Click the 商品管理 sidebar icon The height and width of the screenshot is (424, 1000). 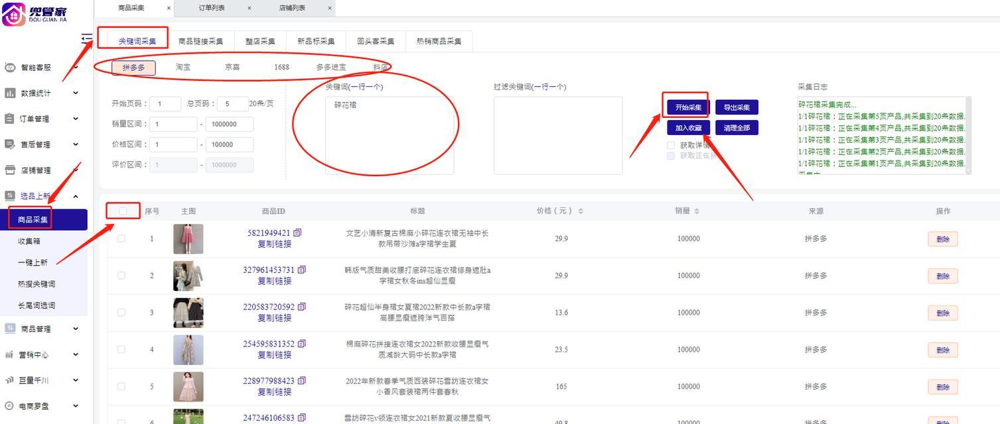(x=10, y=329)
